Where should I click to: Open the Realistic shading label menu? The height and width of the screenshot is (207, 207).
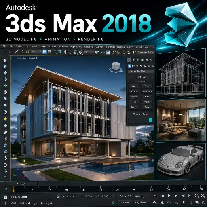point(32,58)
